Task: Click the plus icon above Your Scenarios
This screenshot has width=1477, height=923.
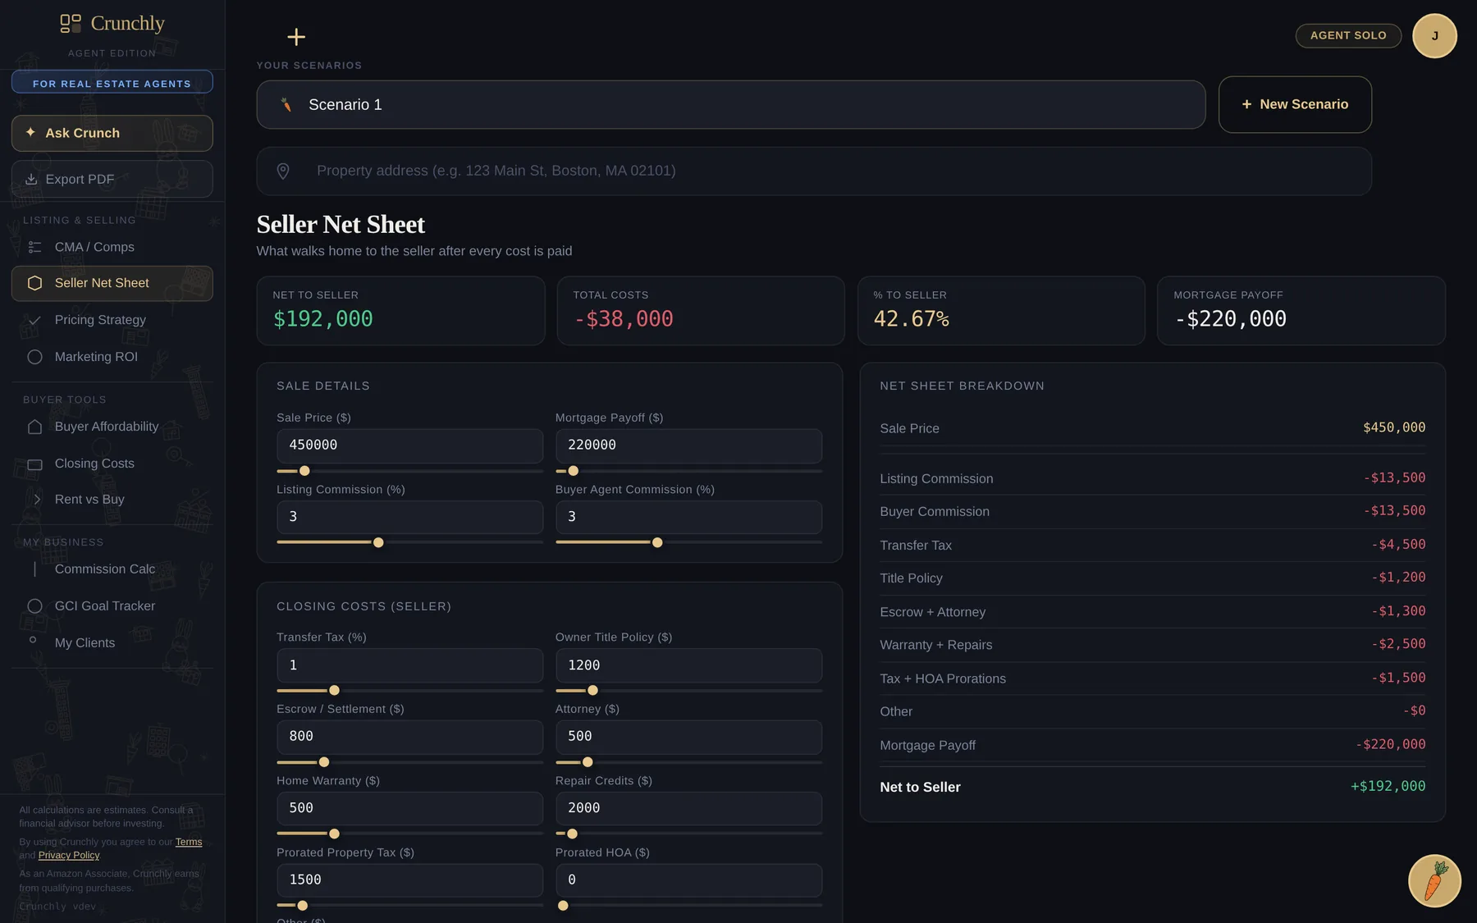Action: 296,37
